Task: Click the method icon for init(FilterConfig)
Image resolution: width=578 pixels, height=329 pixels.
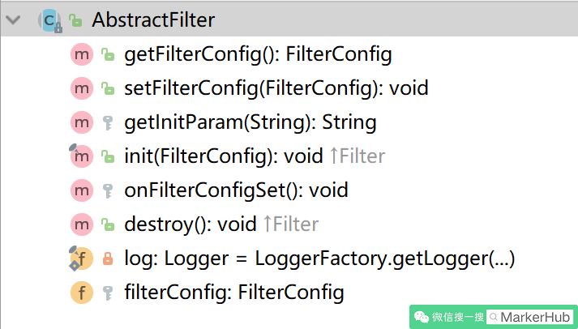Action: tap(81, 156)
